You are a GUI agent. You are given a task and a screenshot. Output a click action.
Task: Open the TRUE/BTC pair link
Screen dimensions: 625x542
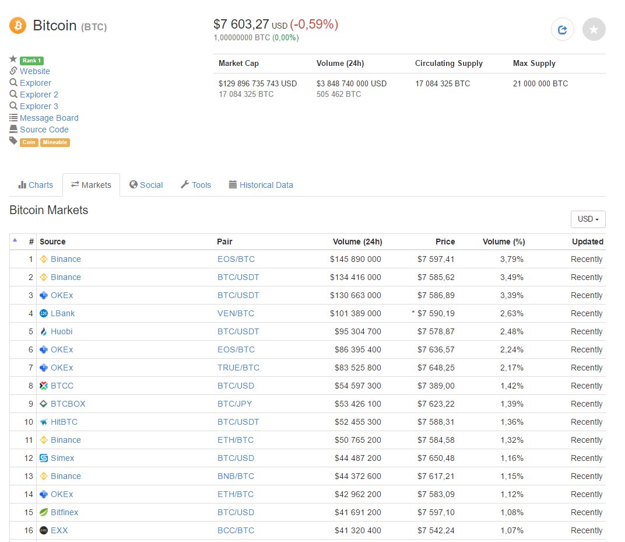[x=238, y=368]
